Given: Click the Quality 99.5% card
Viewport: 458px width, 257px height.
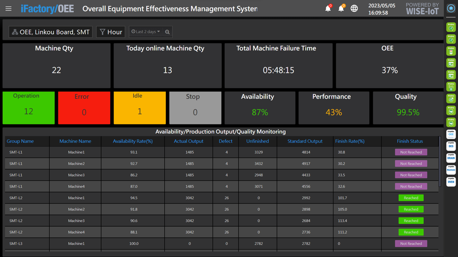Looking at the screenshot, I should pos(408,108).
